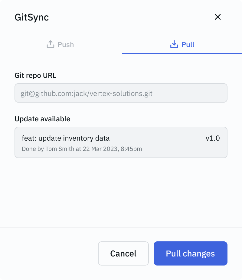Screen dimensions: 242x280
Task: Click the tray icon in the Push tab
Action: click(50, 44)
